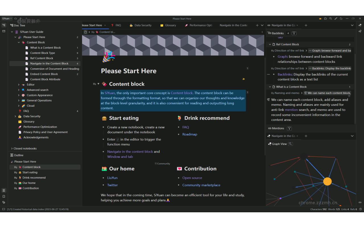This screenshot has height=227, width=364.
Task: Collapse the Ref Content Block backlinks group
Action: pos(270,45)
